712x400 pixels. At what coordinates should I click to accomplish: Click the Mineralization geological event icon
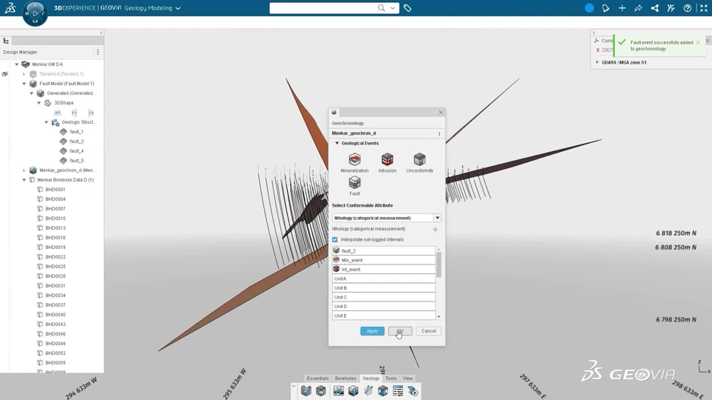tap(355, 160)
